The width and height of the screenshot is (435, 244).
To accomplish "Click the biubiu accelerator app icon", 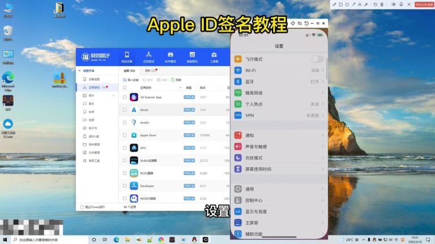I will [x=134, y=160].
